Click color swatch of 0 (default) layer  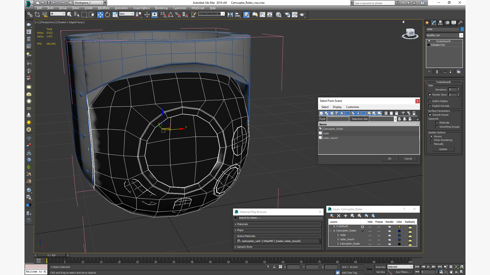[399, 227]
